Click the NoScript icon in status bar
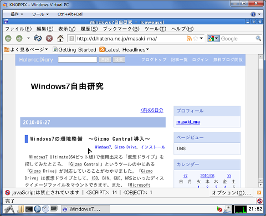 (259, 201)
